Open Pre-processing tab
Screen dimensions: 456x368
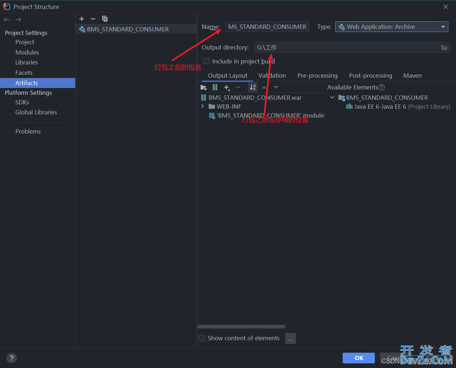pos(317,76)
